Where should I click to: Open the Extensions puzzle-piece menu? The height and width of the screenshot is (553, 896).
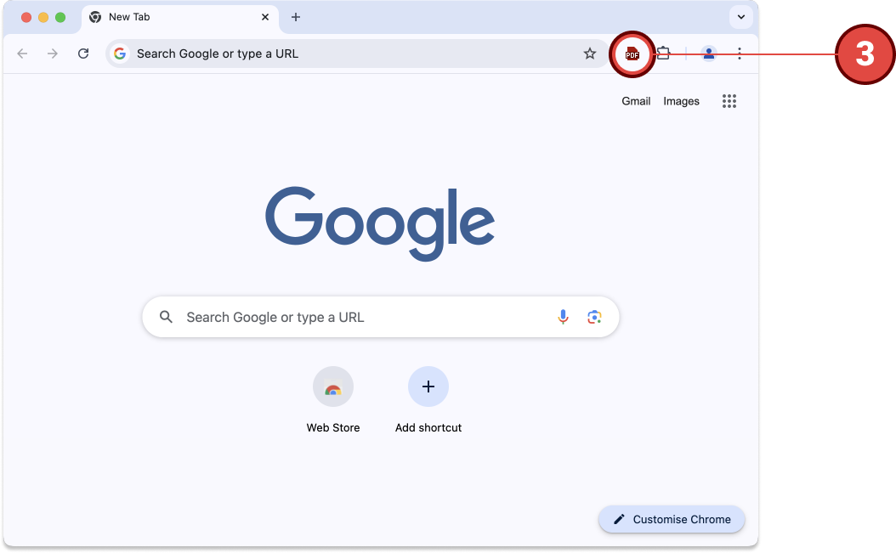(663, 54)
